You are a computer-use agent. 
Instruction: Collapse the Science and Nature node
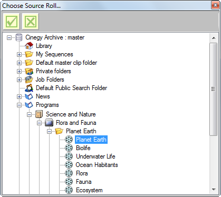click(x=29, y=114)
